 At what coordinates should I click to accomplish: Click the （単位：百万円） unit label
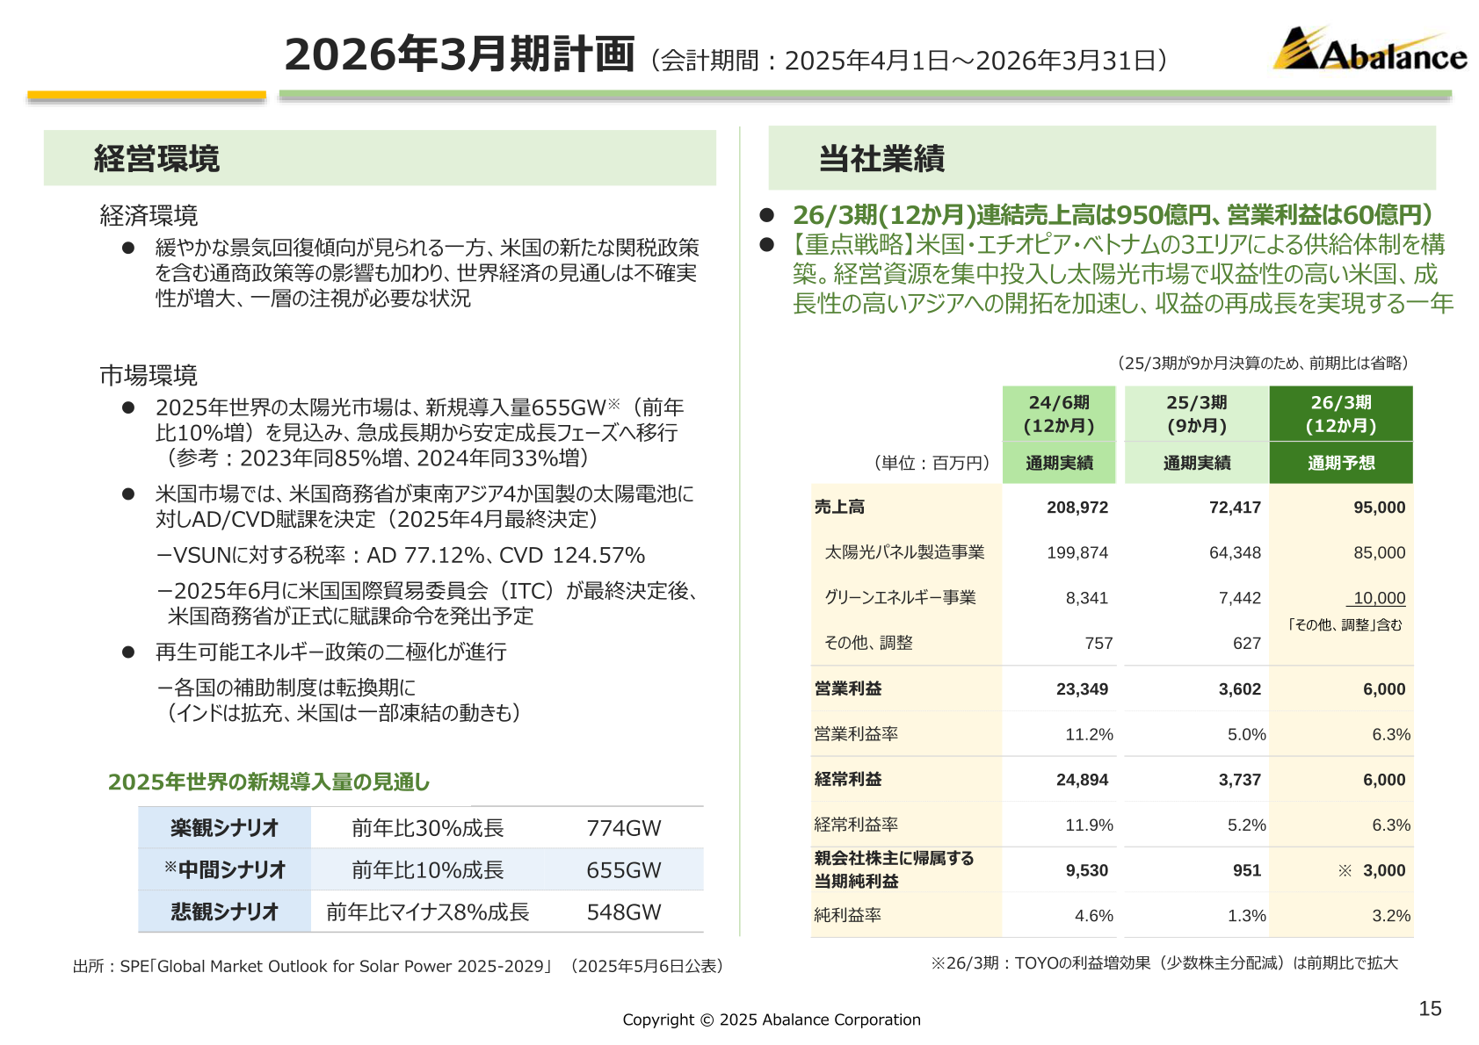932,463
